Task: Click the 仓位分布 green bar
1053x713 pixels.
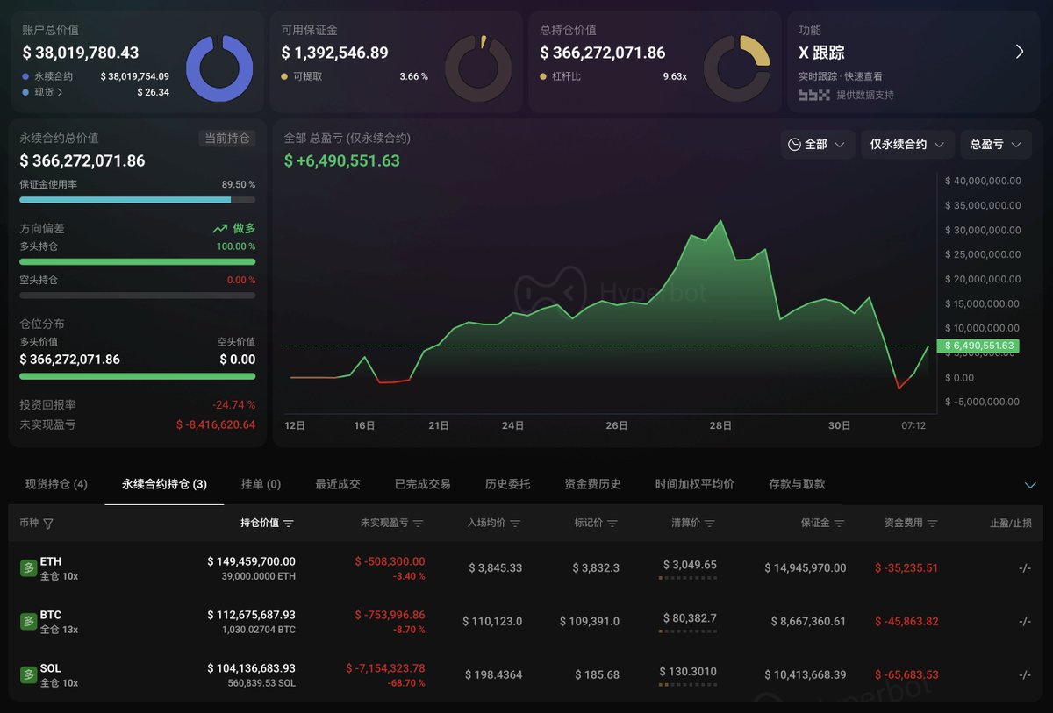Action: (137, 376)
